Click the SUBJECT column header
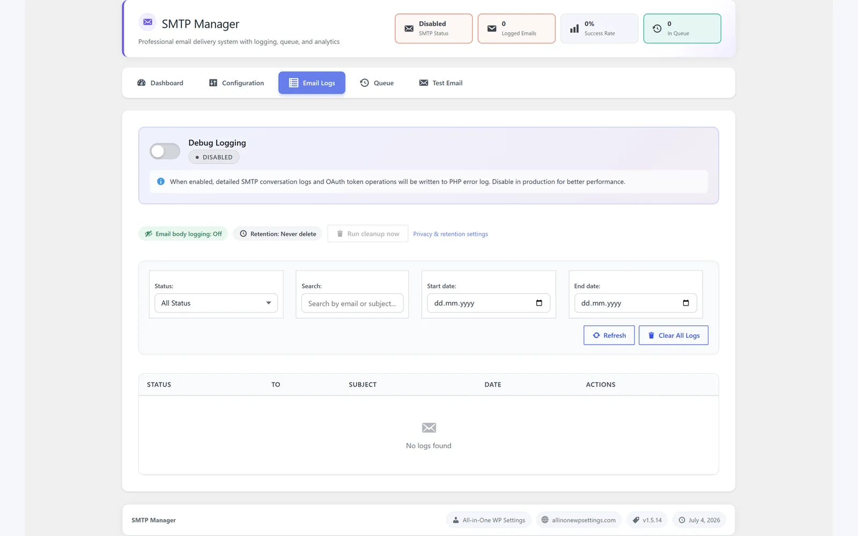This screenshot has height=536, width=858. coord(363,385)
